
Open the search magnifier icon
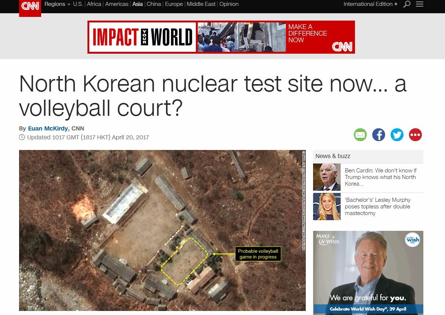pos(407,4)
